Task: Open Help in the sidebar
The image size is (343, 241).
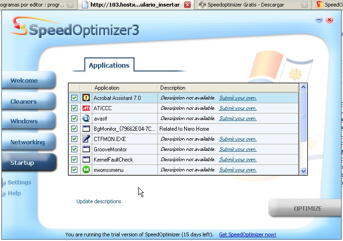Action: (14, 193)
